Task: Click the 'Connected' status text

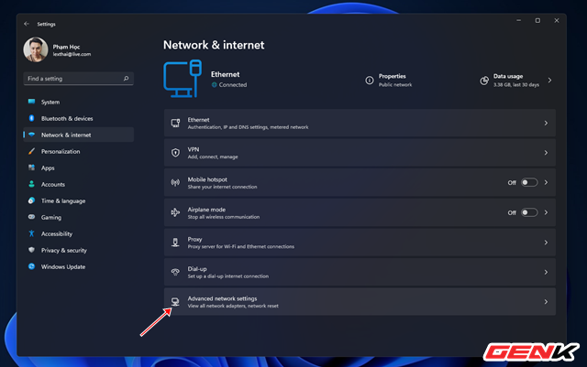Action: pos(232,85)
